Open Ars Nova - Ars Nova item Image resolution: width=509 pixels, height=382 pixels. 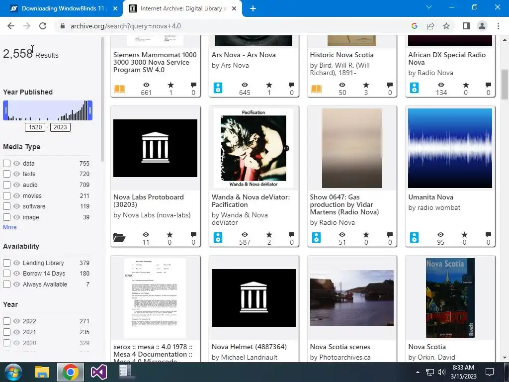(x=244, y=55)
